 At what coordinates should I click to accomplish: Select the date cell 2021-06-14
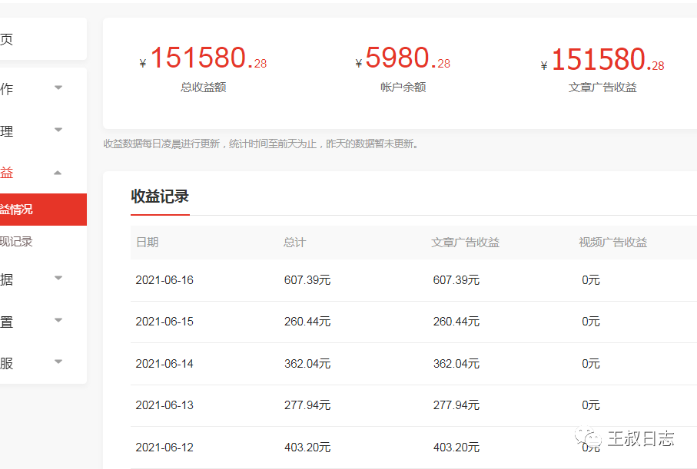pos(164,364)
